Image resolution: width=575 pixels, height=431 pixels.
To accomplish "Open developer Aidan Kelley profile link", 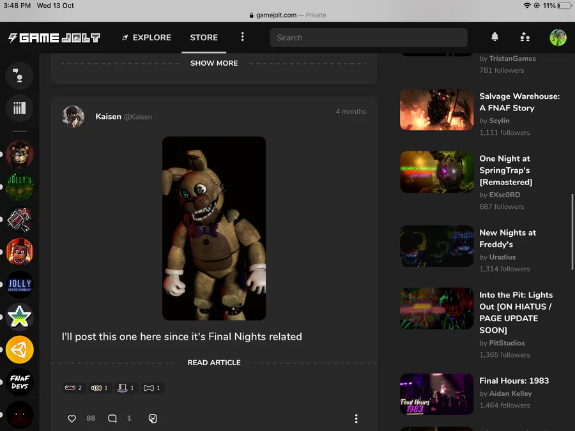I will (510, 393).
